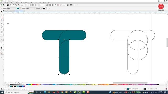Expand the outline width dropdown
The height and width of the screenshot is (94, 168).
tap(41, 8)
